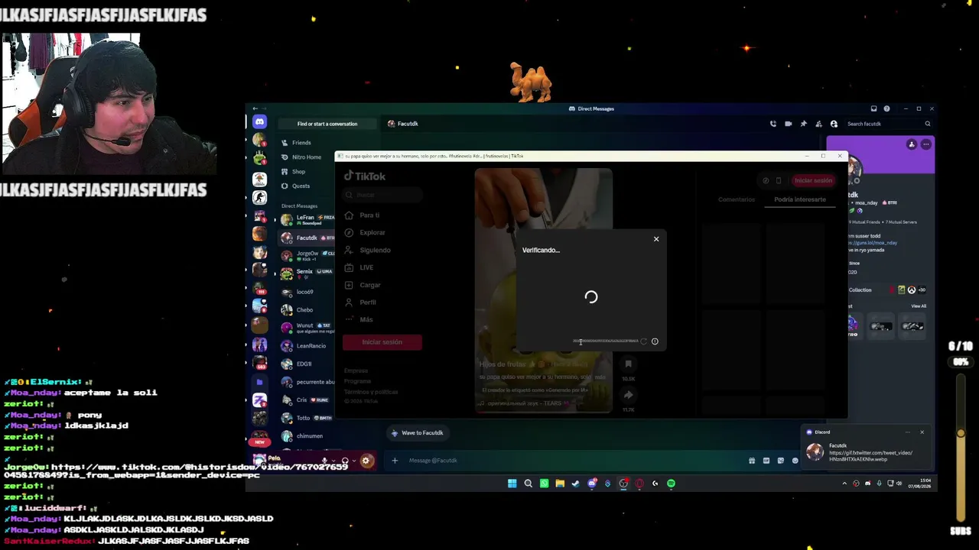The image size is (979, 550).
Task: Open Steam from the taskbar
Action: [x=576, y=484]
